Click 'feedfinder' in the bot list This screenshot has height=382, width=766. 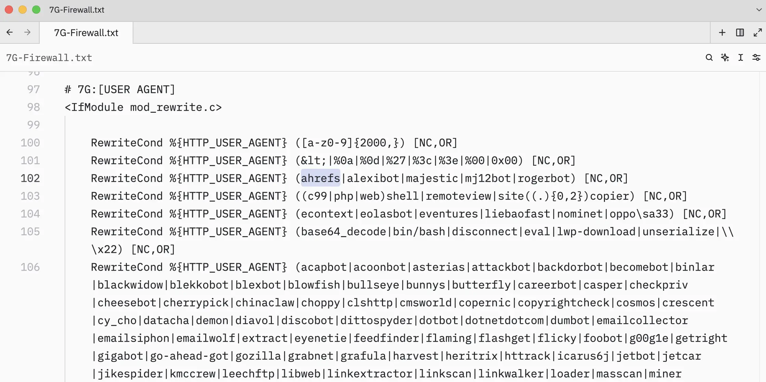point(386,338)
